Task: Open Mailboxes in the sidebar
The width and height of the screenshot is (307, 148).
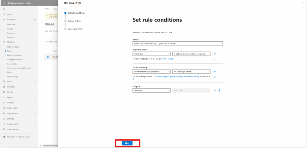Action: pos(11,25)
